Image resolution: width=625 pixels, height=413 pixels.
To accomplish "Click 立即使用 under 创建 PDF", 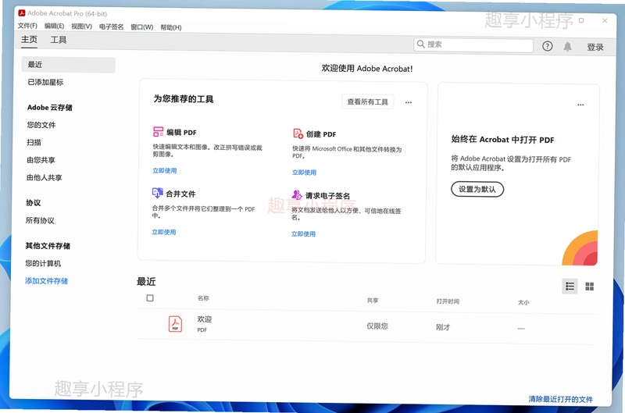I will pos(304,173).
